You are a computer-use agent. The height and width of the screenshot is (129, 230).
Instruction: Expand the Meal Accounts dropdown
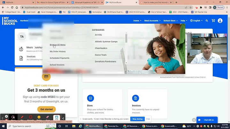point(152,21)
